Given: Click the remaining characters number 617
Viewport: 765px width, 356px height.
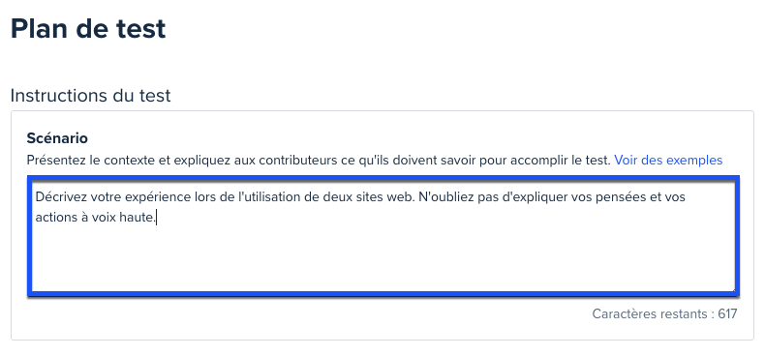Looking at the screenshot, I should tap(727, 313).
